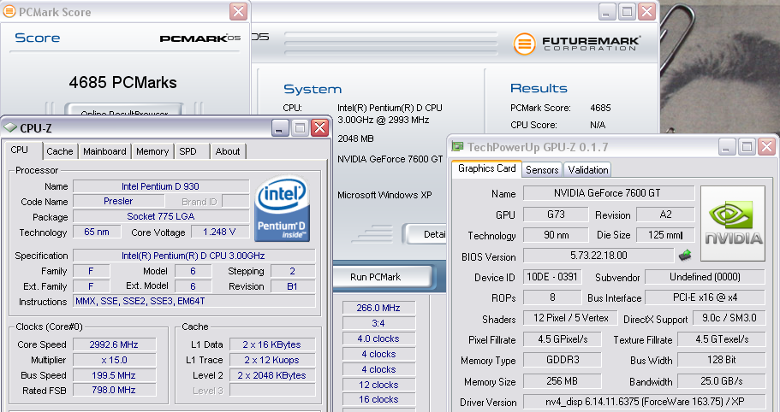Click the Core Speed value '2992.6 MHz'

[115, 344]
